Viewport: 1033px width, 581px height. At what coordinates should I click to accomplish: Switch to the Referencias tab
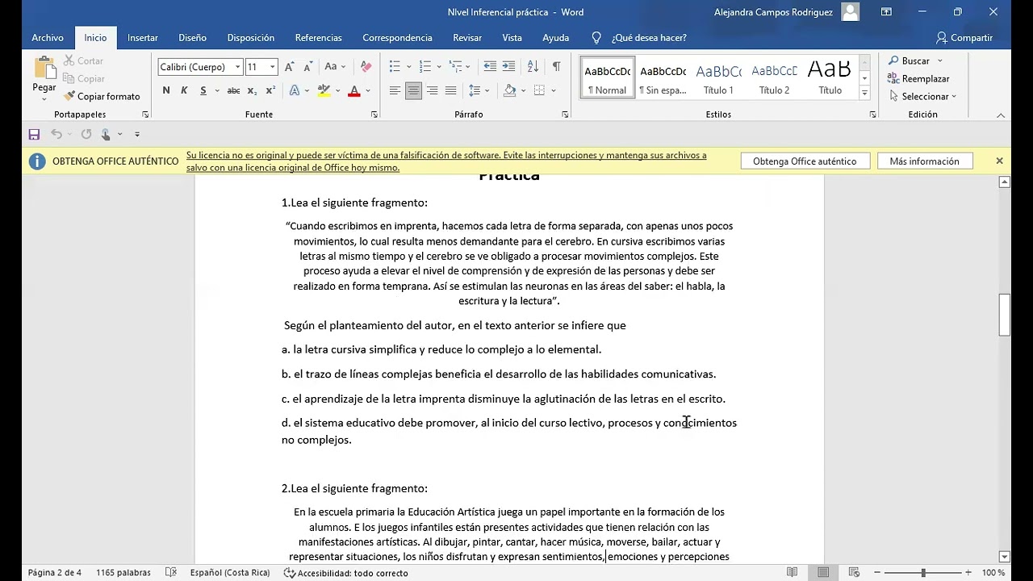(x=319, y=38)
